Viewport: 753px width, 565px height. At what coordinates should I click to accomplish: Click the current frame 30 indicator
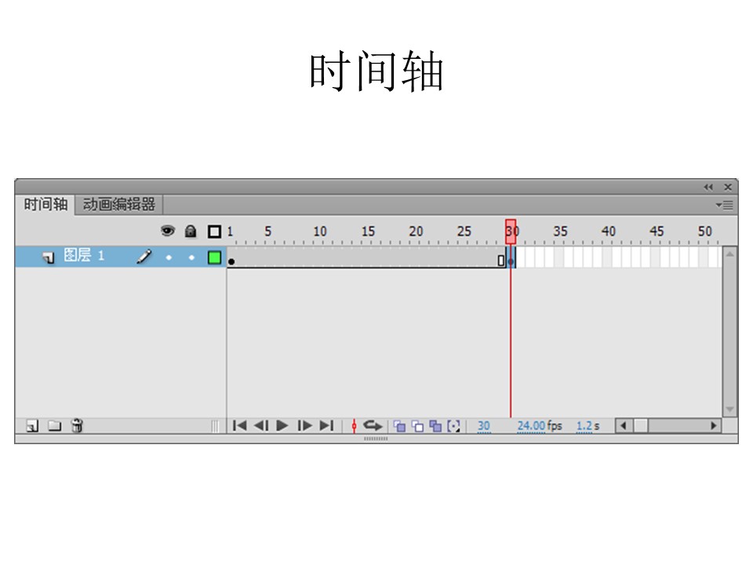486,426
